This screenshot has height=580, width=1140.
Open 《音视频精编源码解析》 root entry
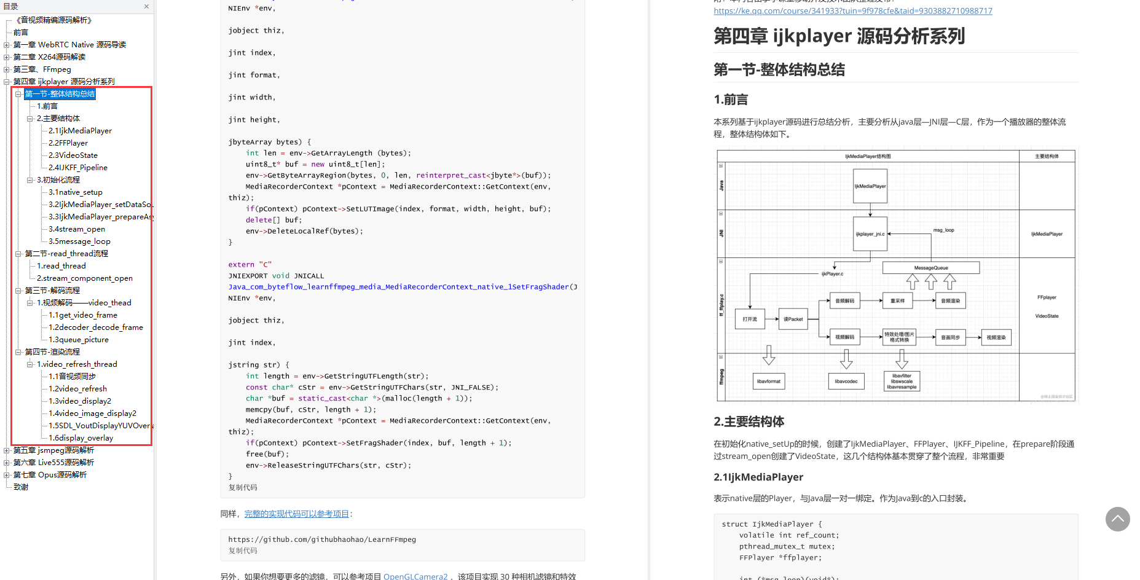point(54,20)
